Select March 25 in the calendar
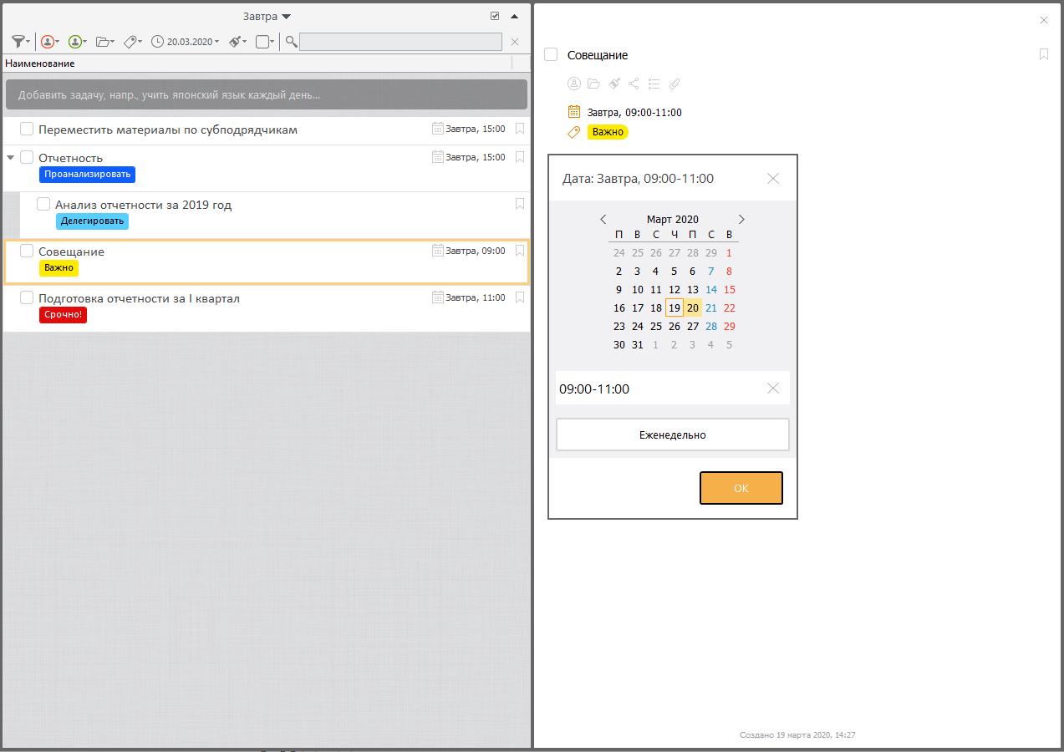This screenshot has height=752, width=1064. 656,327
